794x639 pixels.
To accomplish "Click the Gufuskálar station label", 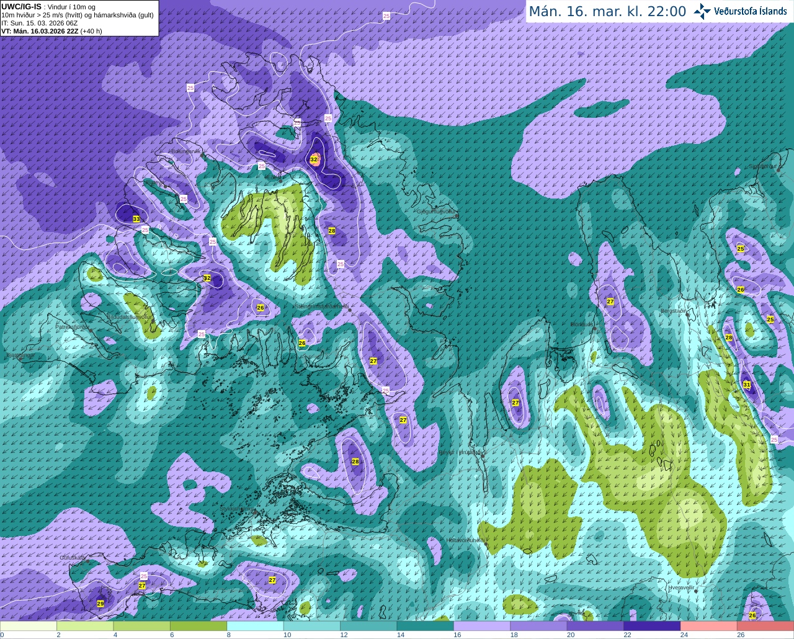I will tap(72, 558).
